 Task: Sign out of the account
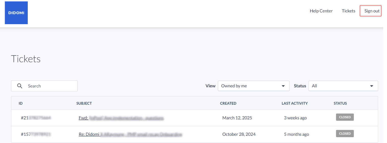tap(372, 11)
